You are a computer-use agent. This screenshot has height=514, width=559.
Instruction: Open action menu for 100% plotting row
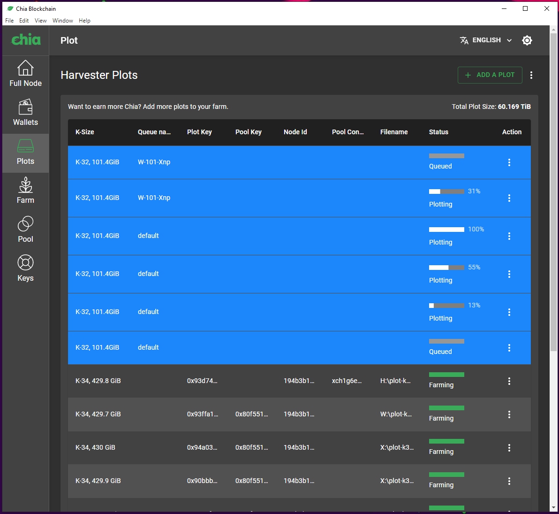pos(509,236)
